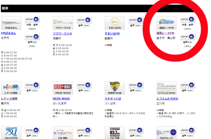The width and height of the screenshot is (211, 139).
Task: Play 湘南ビーチFM audio-only 48K stream
Action: [x=187, y=37]
